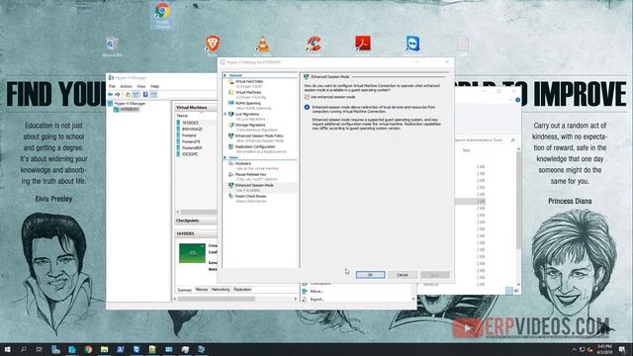
Task: Open Replication Configuration settings
Action: (x=255, y=147)
